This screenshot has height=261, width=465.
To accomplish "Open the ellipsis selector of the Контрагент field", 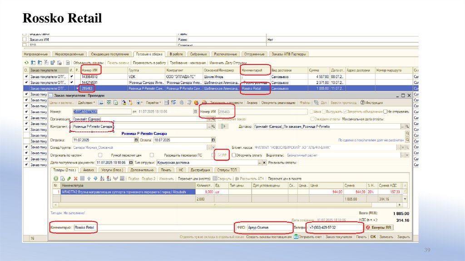I will point(209,126).
